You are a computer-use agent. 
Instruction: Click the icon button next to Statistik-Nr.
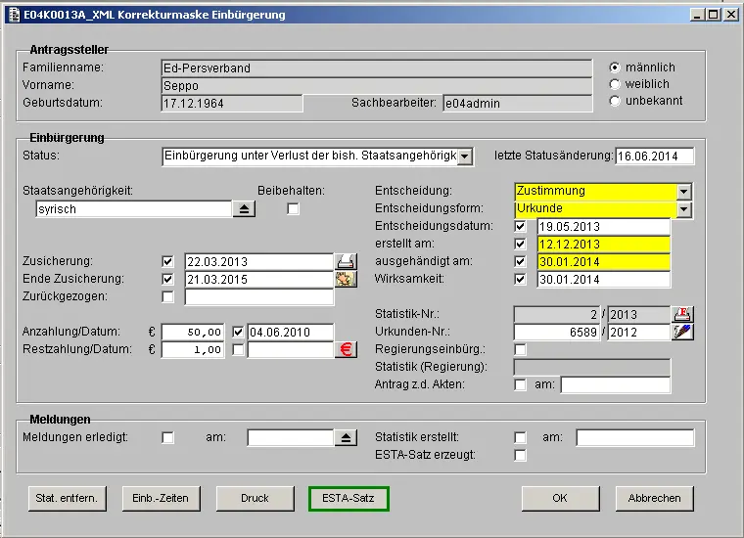point(682,314)
